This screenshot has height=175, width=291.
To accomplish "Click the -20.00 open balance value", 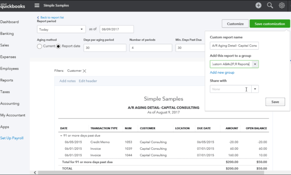I will (262, 142).
